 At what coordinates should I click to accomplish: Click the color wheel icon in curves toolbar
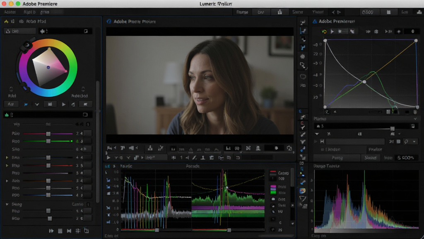(324, 32)
